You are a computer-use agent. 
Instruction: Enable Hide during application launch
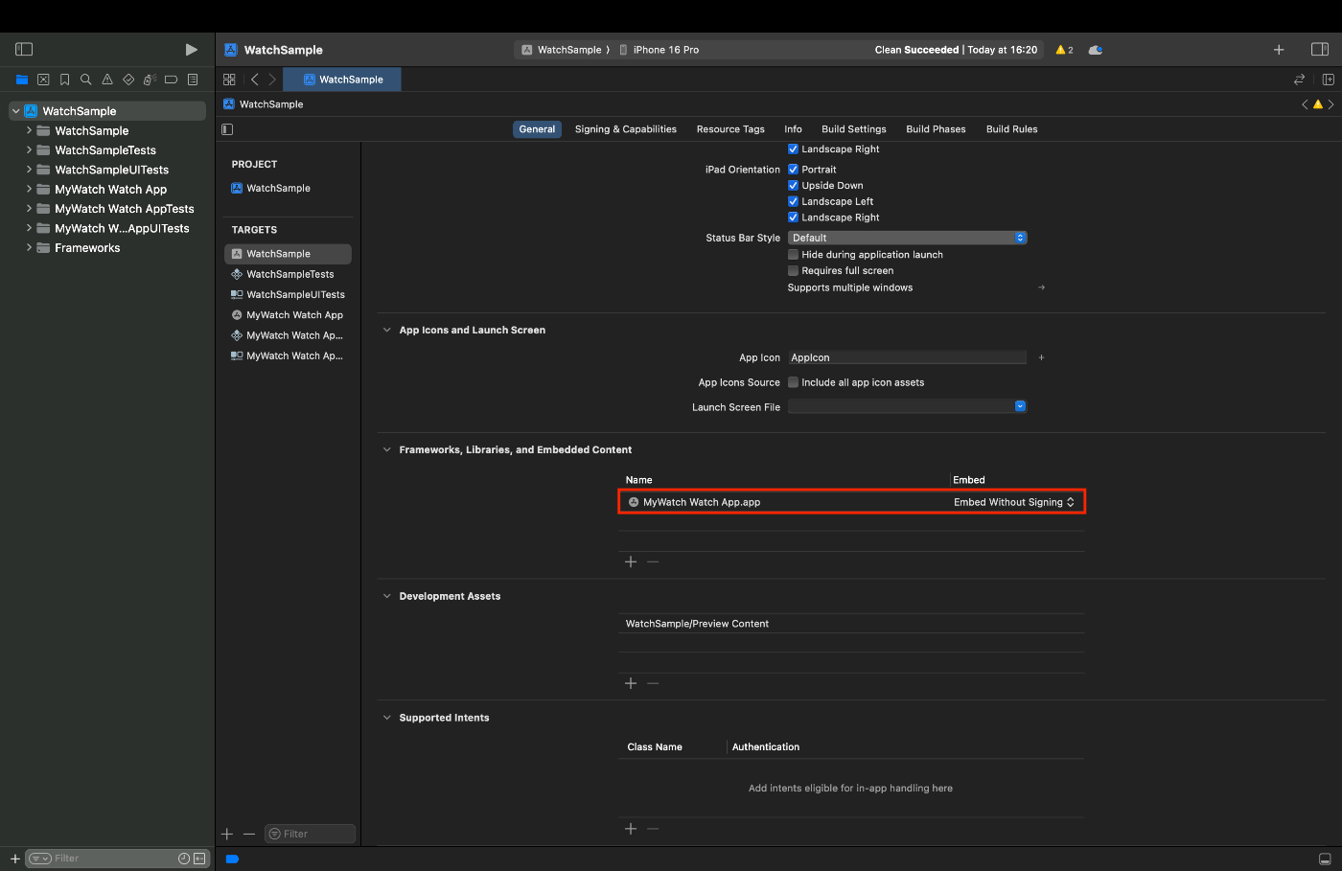793,255
